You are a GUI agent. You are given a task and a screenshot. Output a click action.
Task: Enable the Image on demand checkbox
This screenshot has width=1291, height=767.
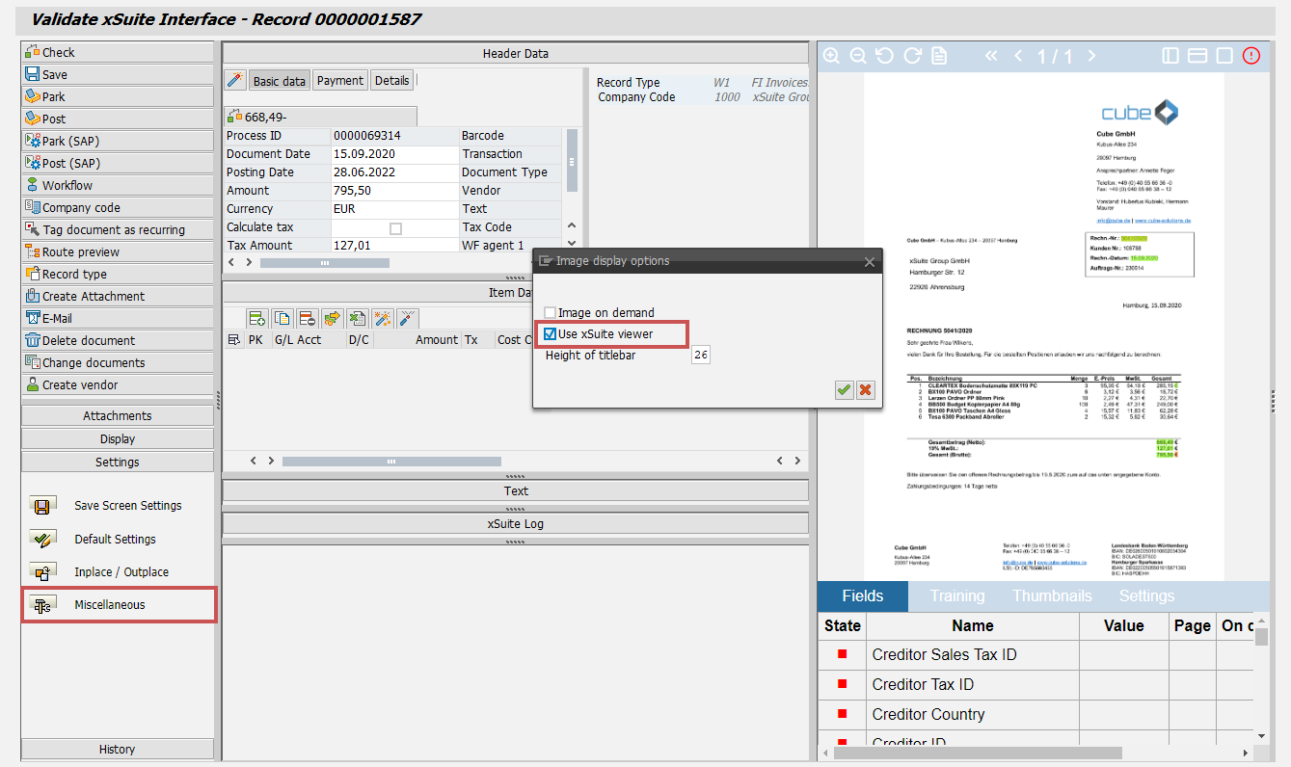tap(551, 313)
